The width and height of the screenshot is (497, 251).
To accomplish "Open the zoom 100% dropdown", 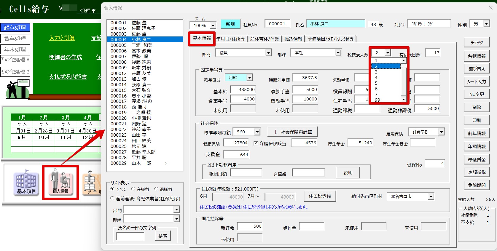I will pos(213,25).
